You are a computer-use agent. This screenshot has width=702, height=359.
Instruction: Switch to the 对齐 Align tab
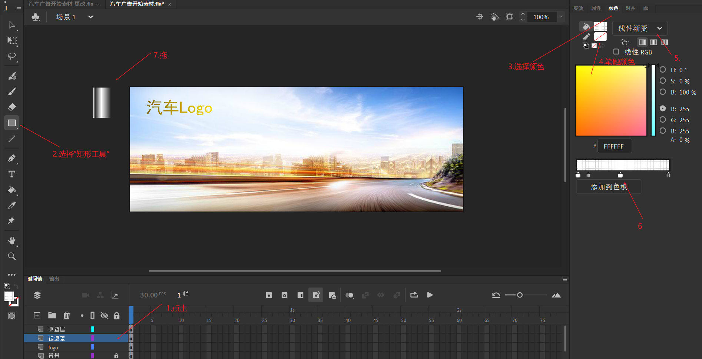click(630, 8)
